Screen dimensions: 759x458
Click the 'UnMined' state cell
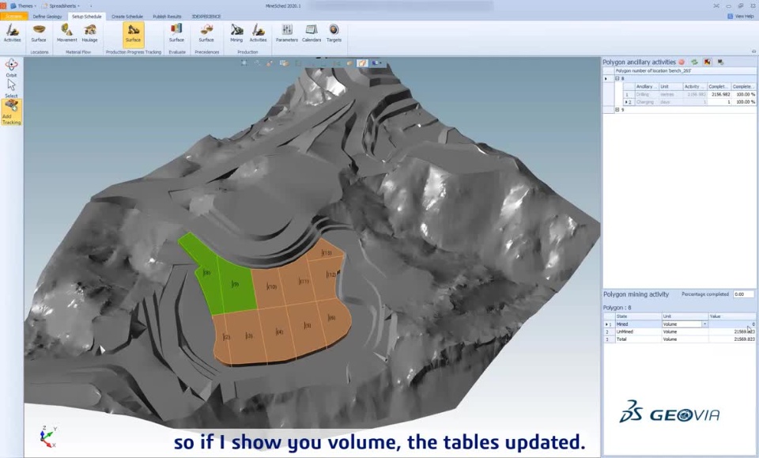pyautogui.click(x=638, y=331)
